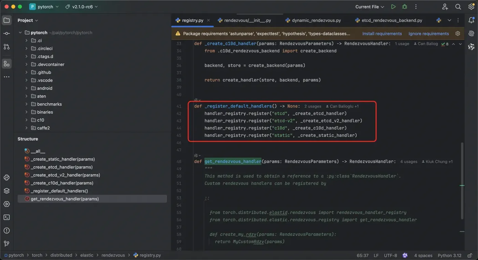Open Search Everywhere magnifier icon
The image size is (478, 260).
tap(458, 7)
